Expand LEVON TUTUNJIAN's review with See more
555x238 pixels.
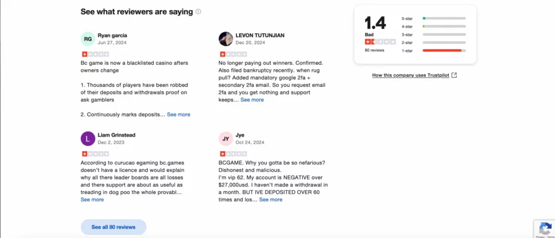(252, 100)
